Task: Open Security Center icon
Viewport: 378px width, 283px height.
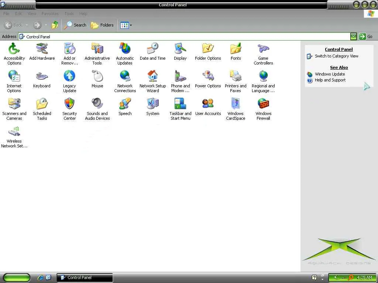Action: (69, 109)
